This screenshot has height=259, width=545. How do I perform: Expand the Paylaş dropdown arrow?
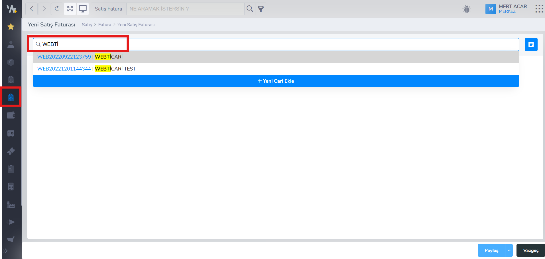509,250
